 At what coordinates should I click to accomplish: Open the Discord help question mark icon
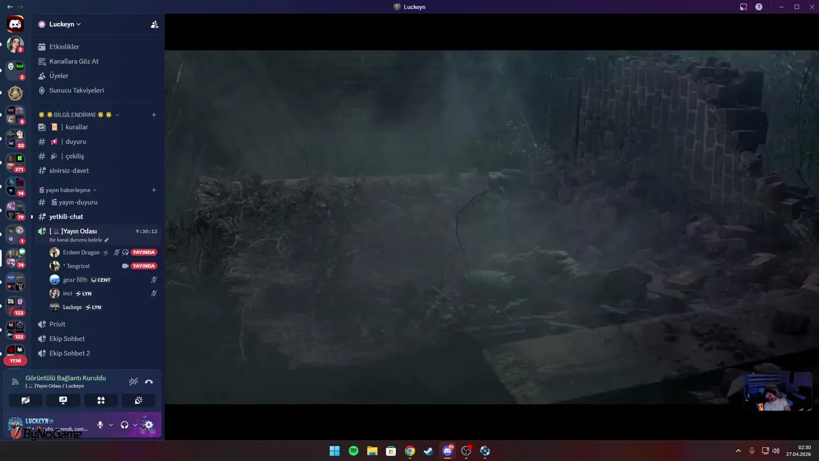click(759, 7)
